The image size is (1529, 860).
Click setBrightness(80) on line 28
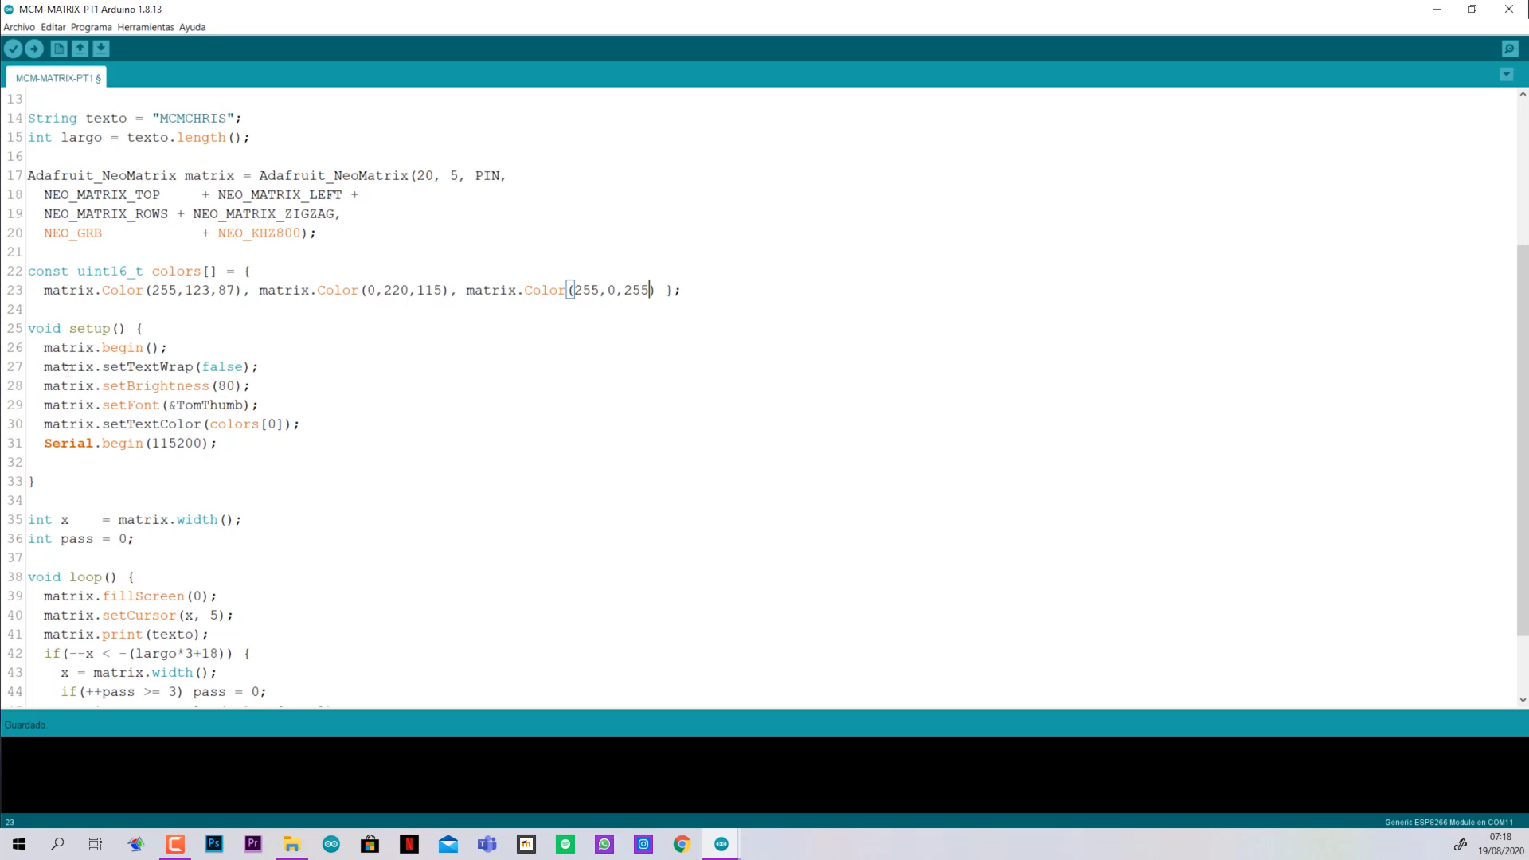pyautogui.click(x=171, y=385)
